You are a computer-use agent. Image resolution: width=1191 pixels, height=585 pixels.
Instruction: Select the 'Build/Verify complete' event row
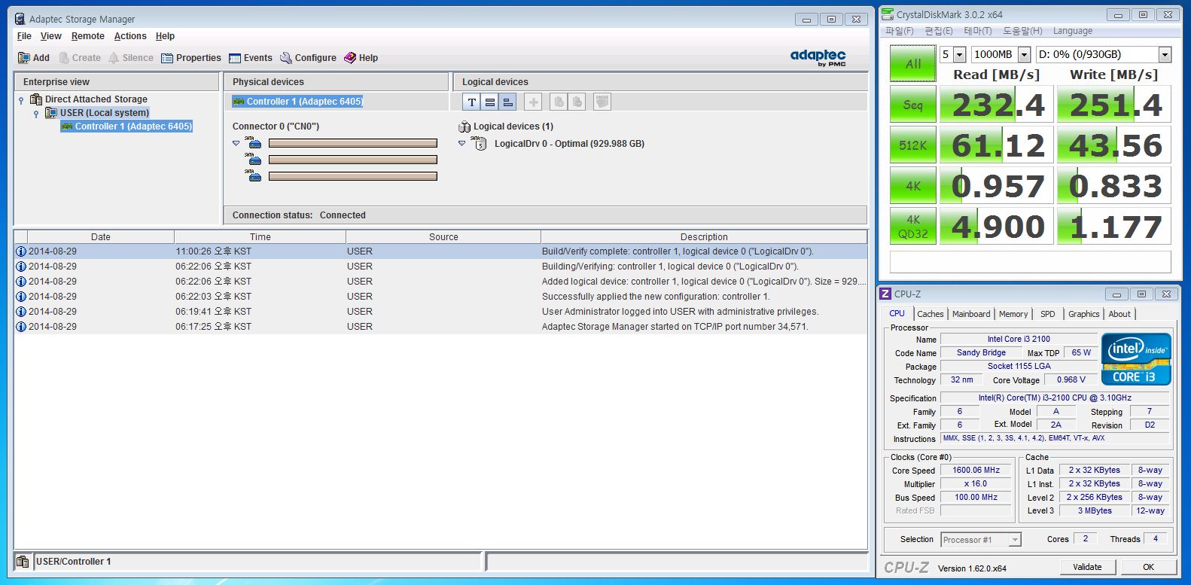coord(441,251)
